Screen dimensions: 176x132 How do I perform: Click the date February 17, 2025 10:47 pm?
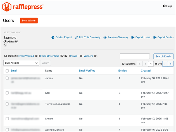click(155, 95)
